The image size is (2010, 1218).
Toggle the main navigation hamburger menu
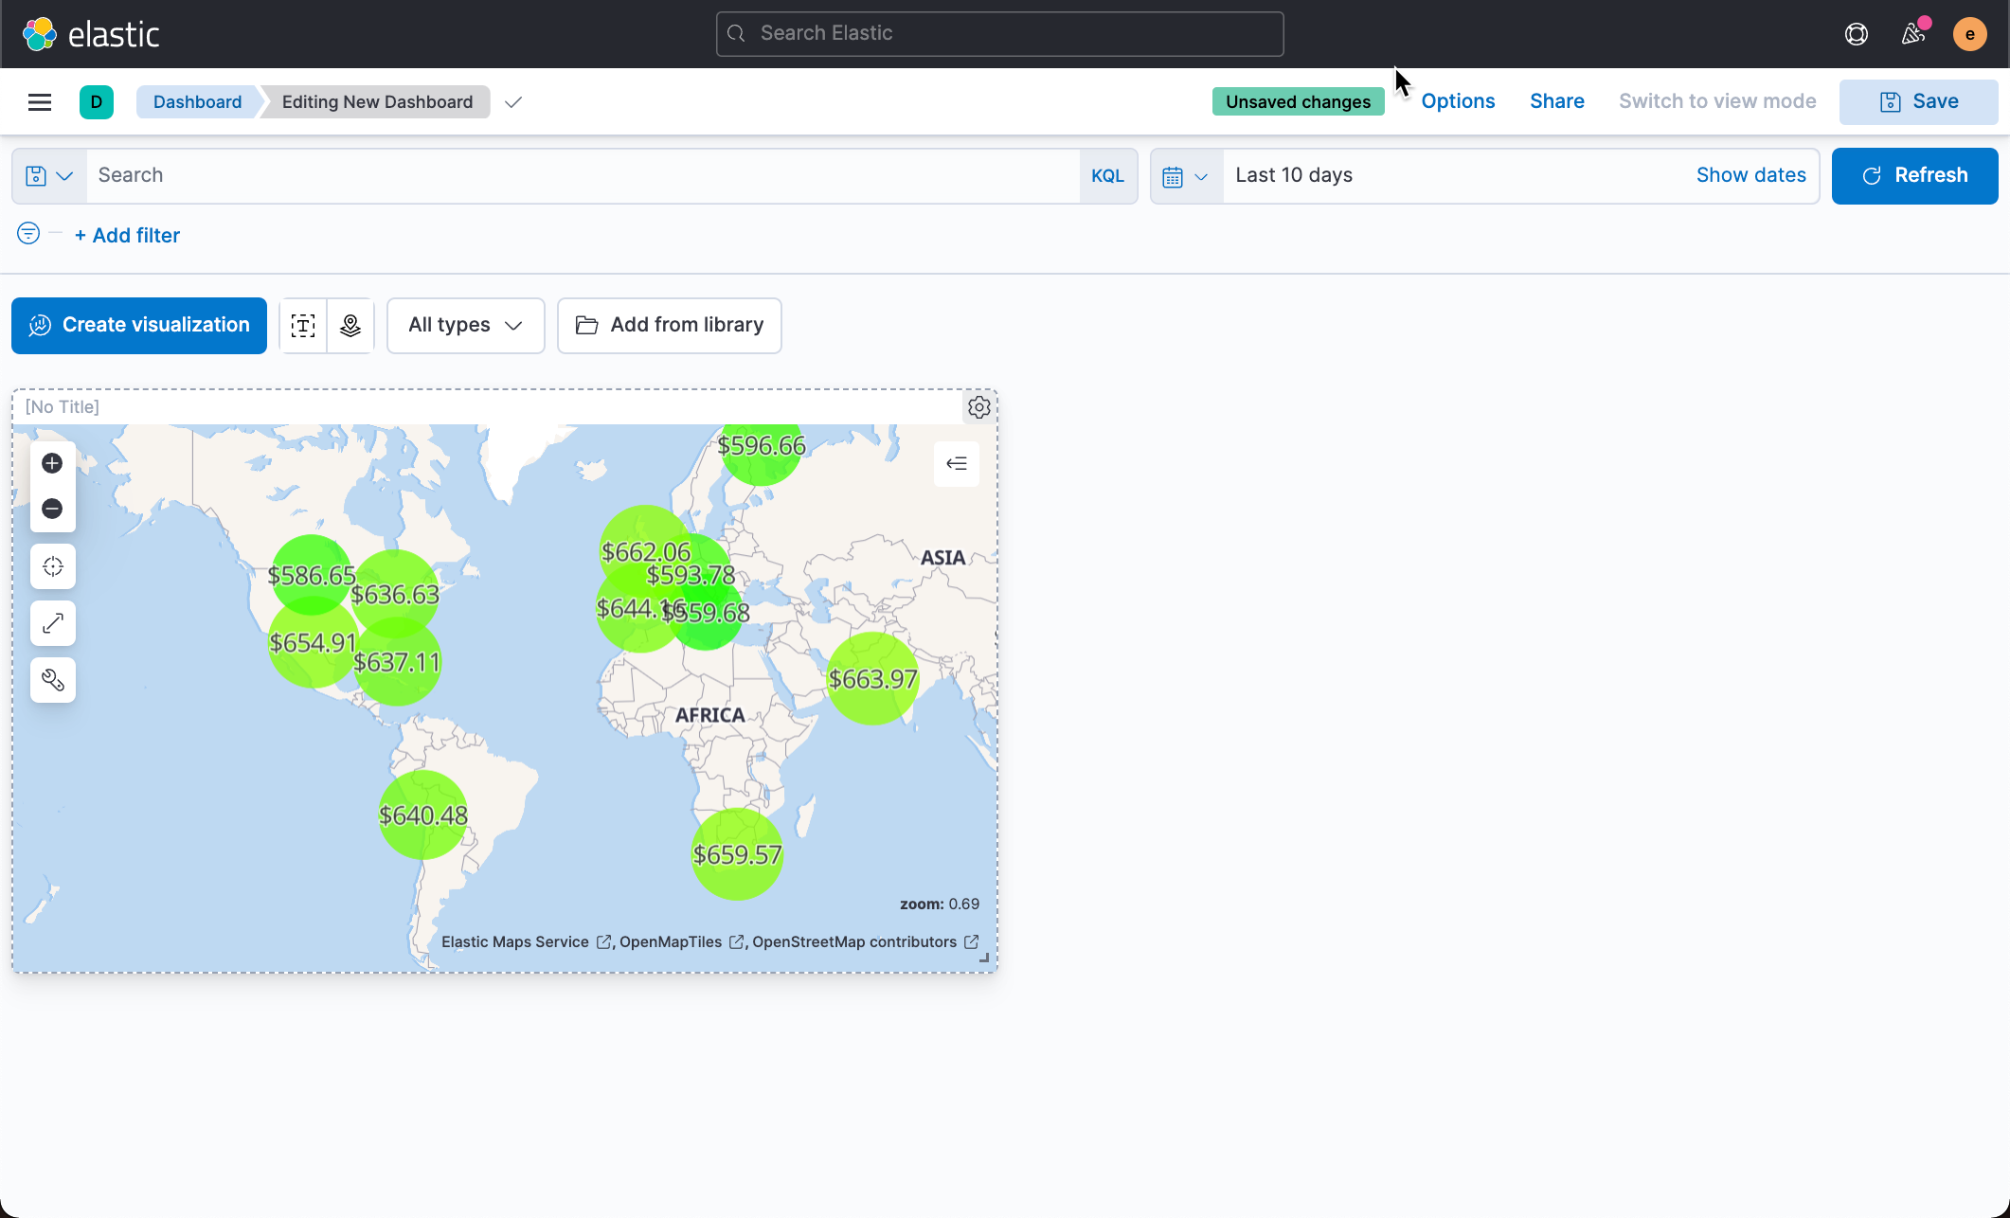pyautogui.click(x=40, y=102)
